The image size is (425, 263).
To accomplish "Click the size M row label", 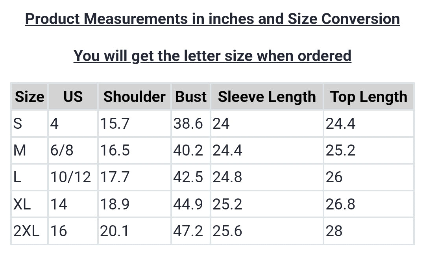I will coord(20,150).
